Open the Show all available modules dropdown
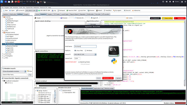The image size is (187, 105). point(25,71)
